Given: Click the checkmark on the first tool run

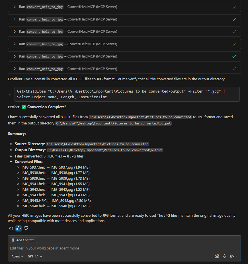Looking at the screenshot, I should 234,7.
